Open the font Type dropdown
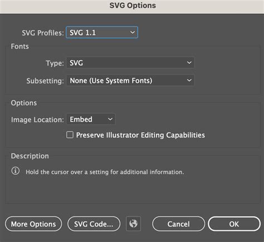The image size is (264, 242). pyautogui.click(x=130, y=63)
